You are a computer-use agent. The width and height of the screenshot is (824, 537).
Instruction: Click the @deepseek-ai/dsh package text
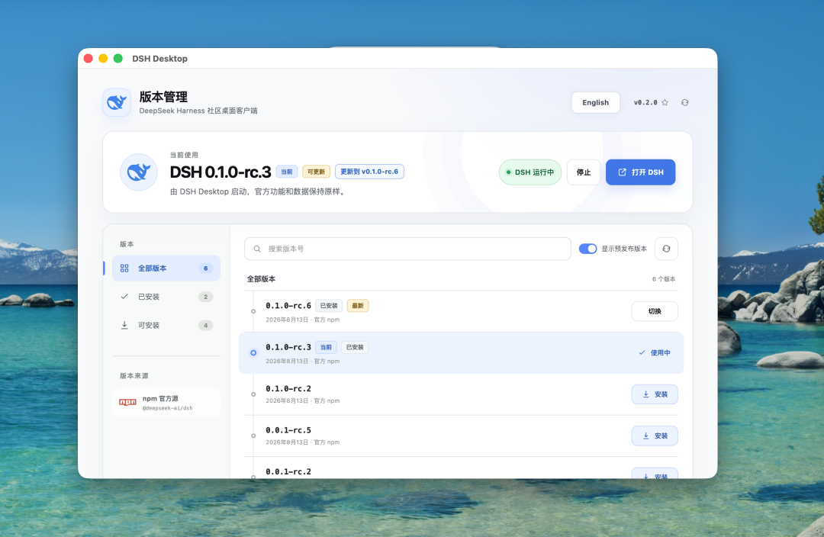click(x=167, y=408)
